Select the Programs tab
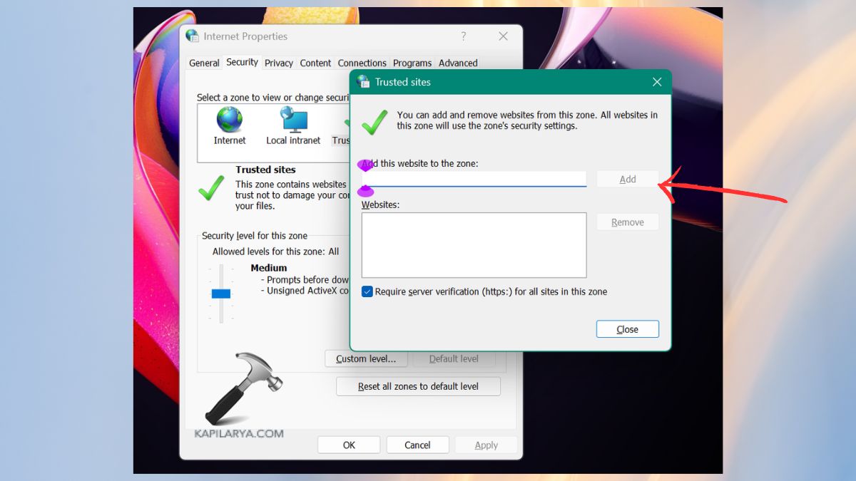The image size is (856, 481). coord(412,63)
